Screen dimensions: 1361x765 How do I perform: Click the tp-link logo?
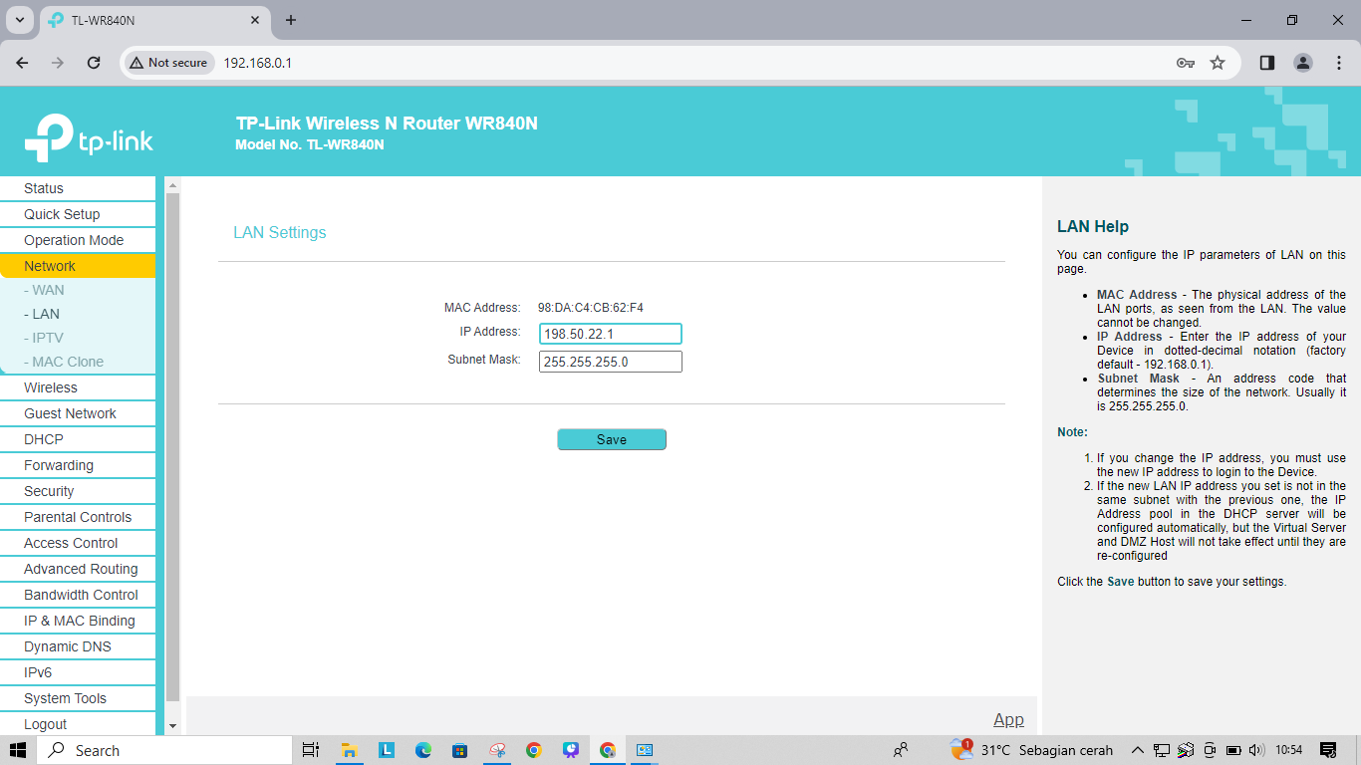[x=89, y=138]
